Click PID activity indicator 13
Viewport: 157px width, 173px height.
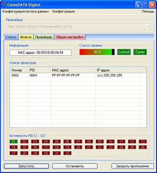point(143,142)
